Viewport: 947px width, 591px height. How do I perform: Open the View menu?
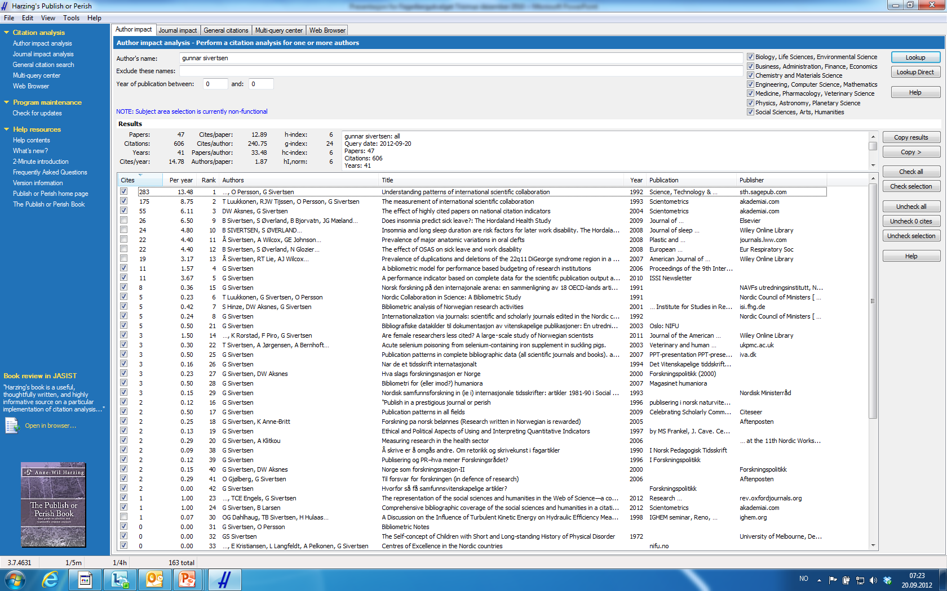pos(48,18)
